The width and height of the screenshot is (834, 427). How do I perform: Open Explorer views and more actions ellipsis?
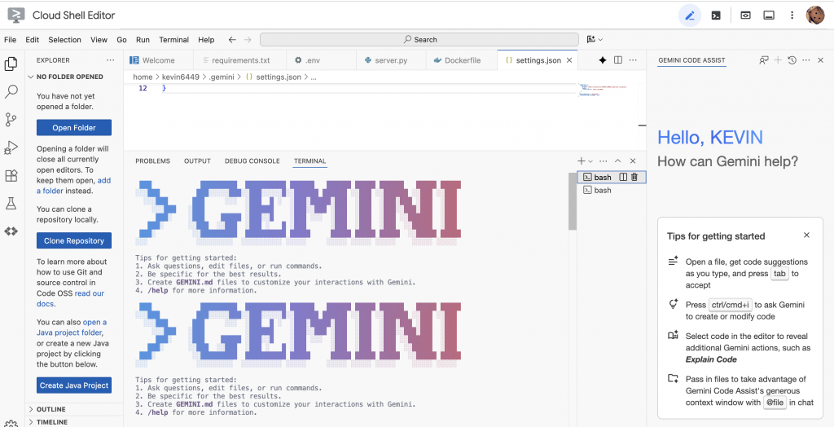tap(110, 60)
